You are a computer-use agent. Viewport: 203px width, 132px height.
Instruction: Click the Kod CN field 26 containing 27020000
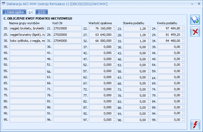67,35
